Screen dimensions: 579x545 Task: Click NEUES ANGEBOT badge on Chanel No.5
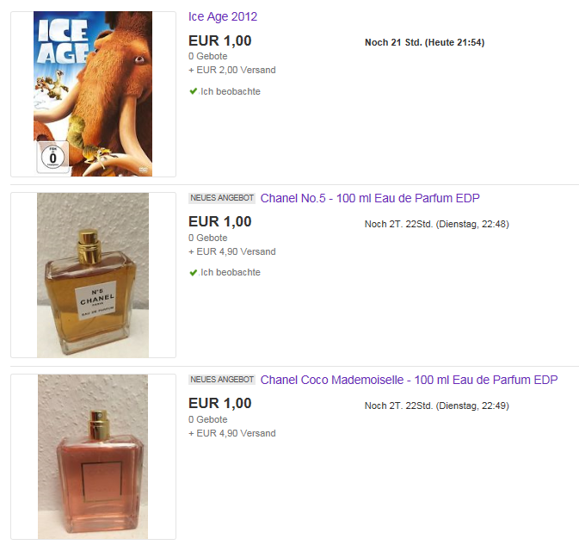click(x=222, y=198)
